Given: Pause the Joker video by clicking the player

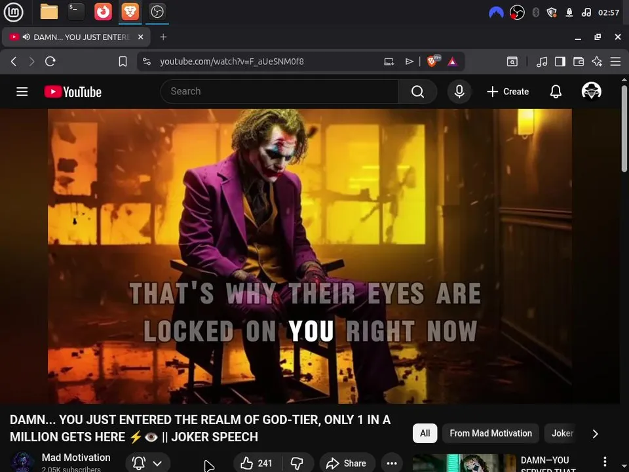Looking at the screenshot, I should 310,256.
